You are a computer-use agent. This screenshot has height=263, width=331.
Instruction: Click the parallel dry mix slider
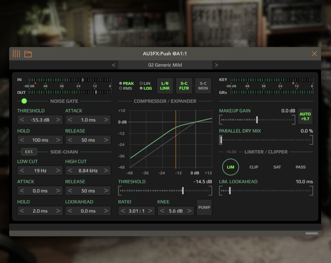pyautogui.click(x=266, y=140)
